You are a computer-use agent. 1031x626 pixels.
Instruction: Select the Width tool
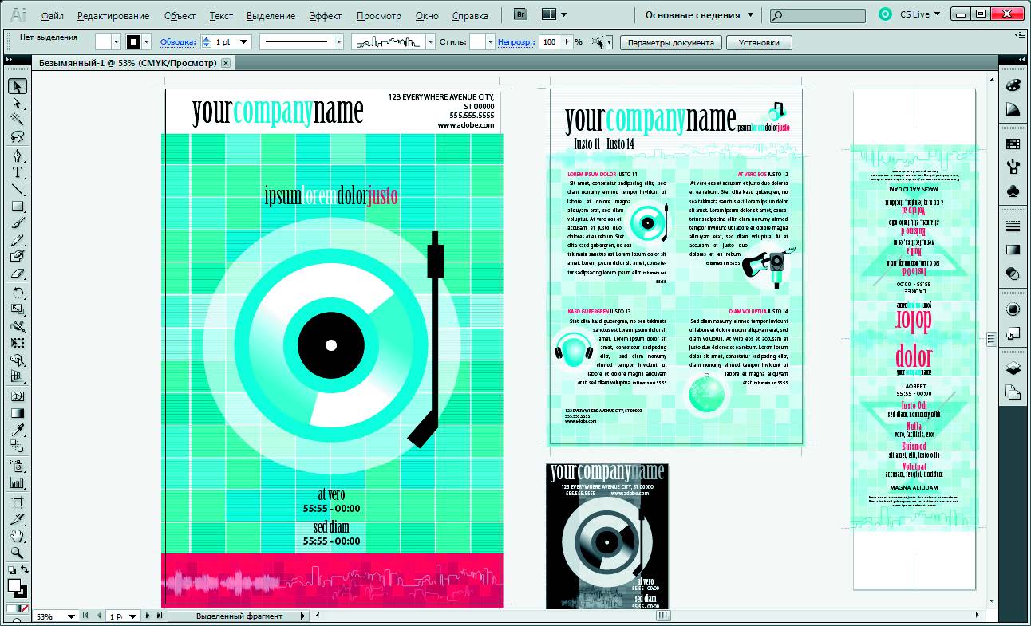18,326
